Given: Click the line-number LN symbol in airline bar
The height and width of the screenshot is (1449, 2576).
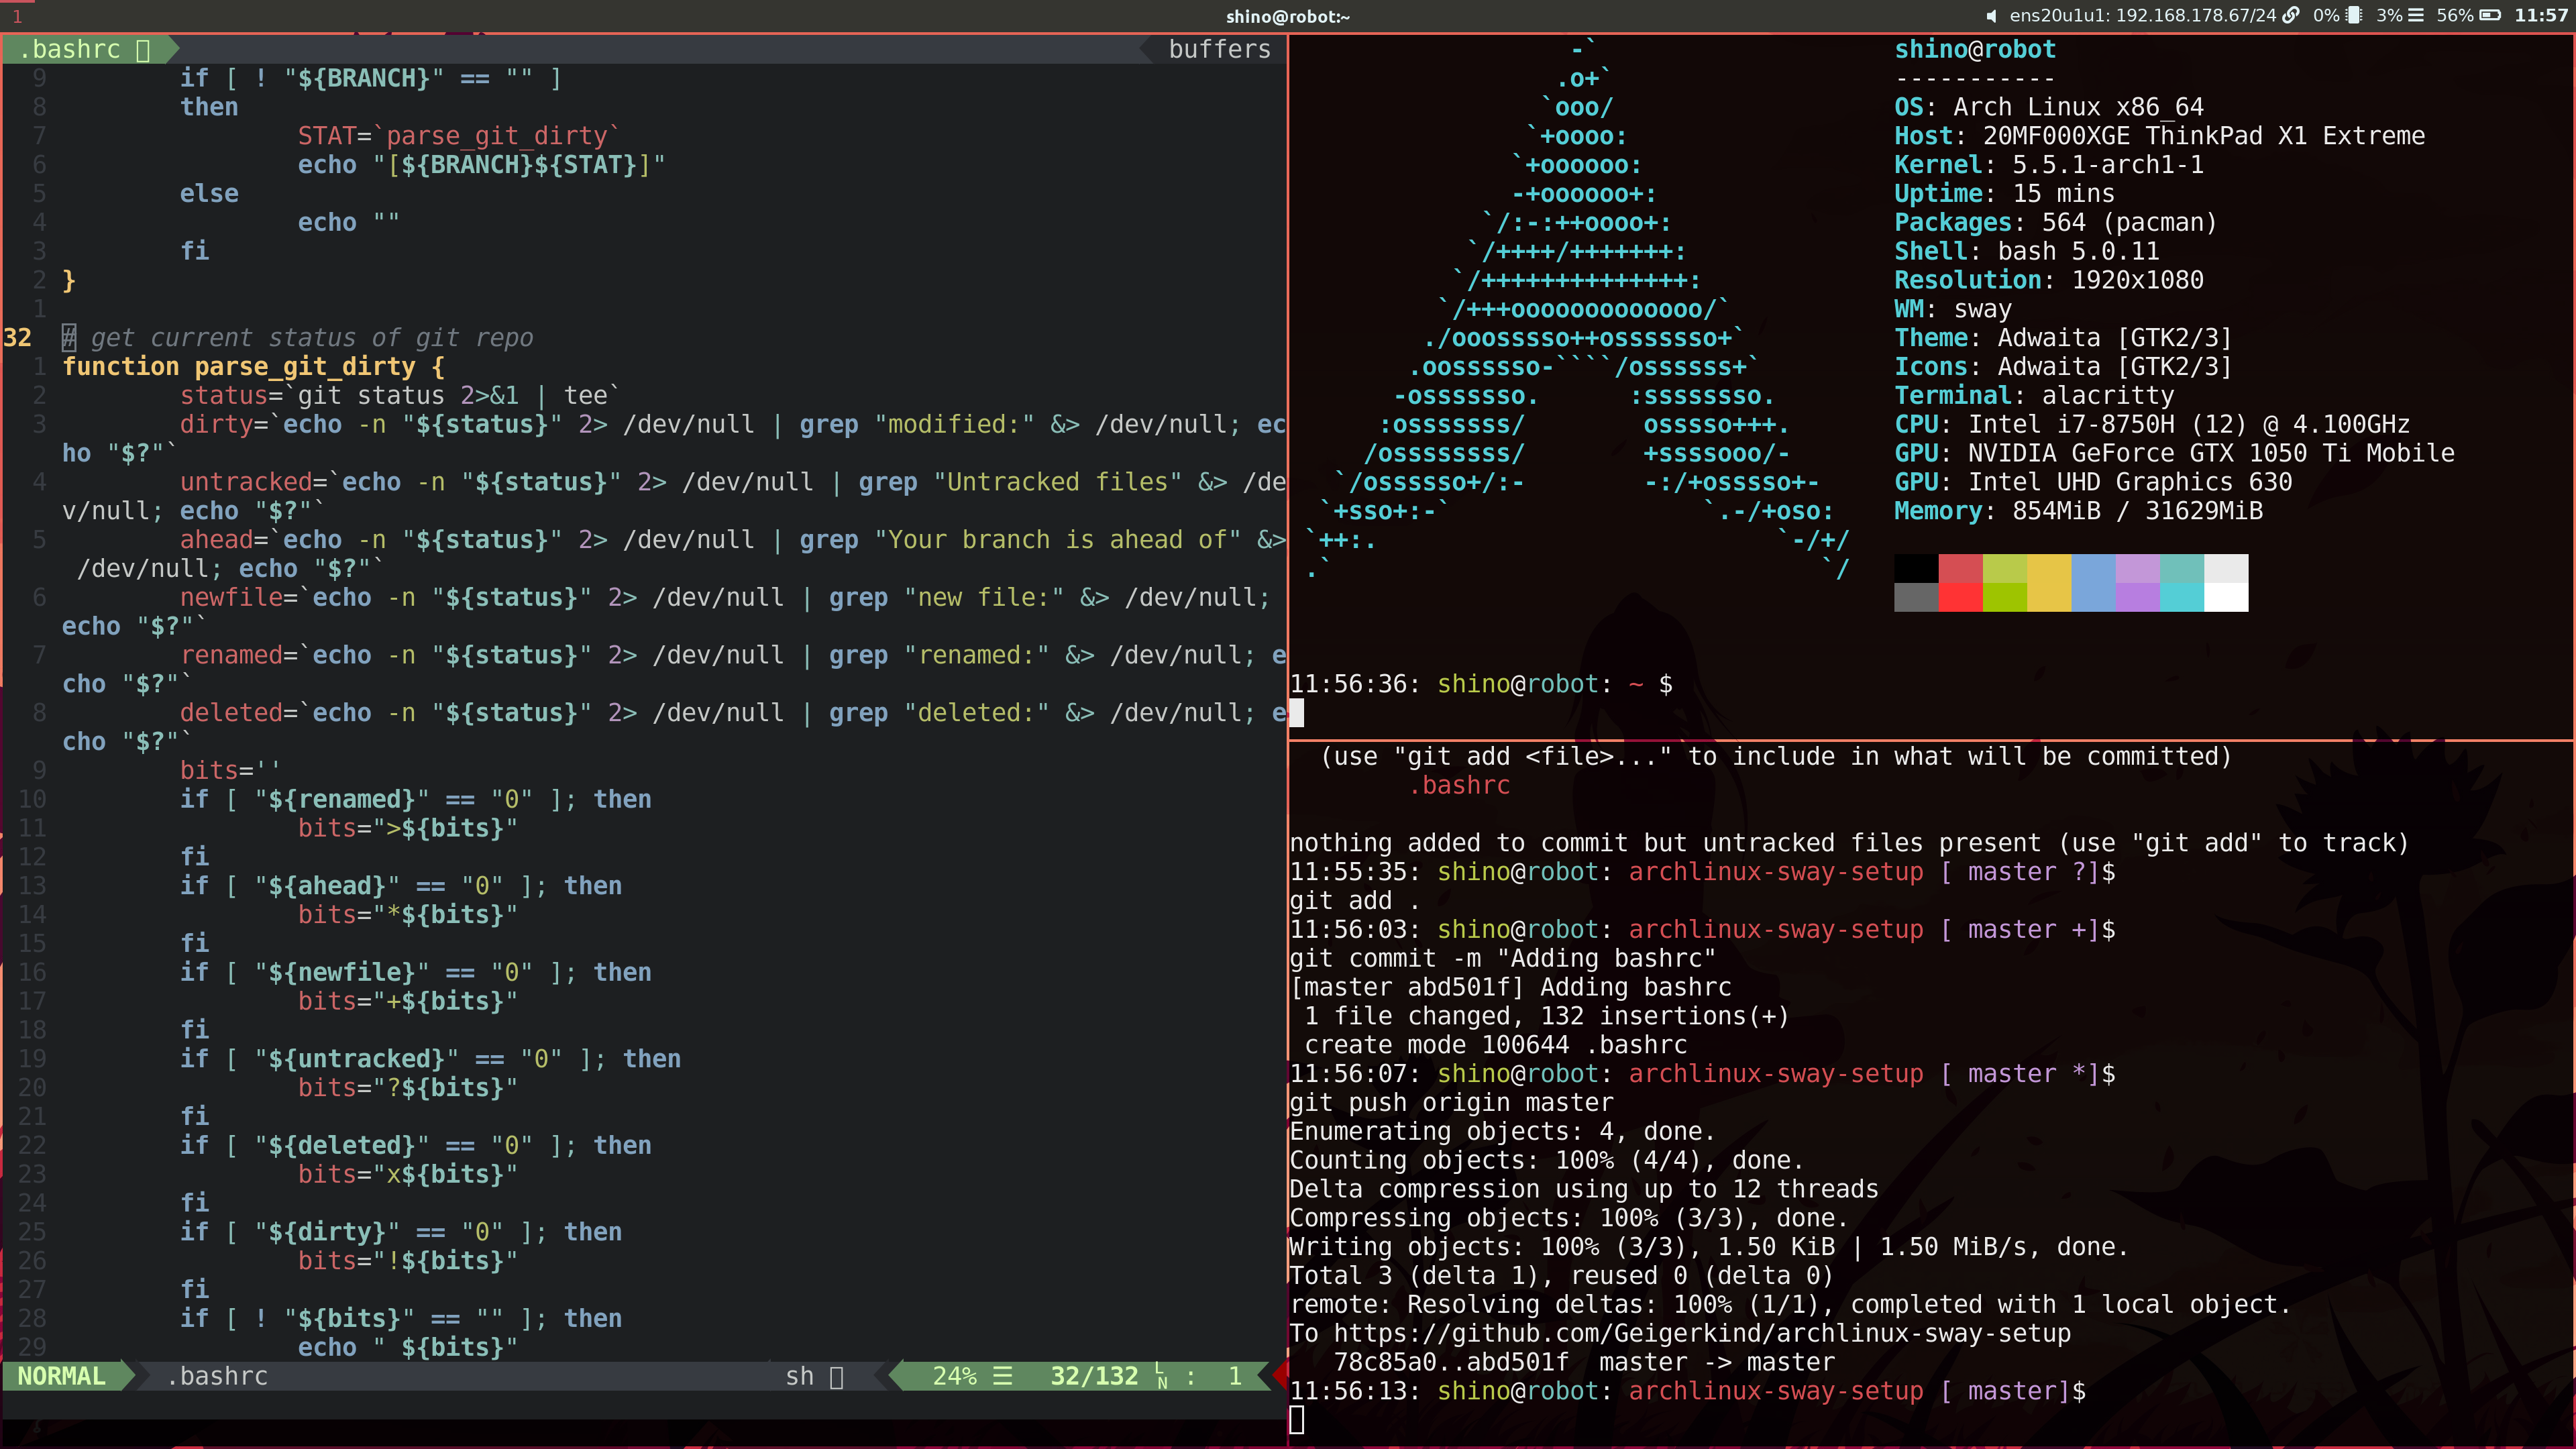Looking at the screenshot, I should (x=1161, y=1376).
